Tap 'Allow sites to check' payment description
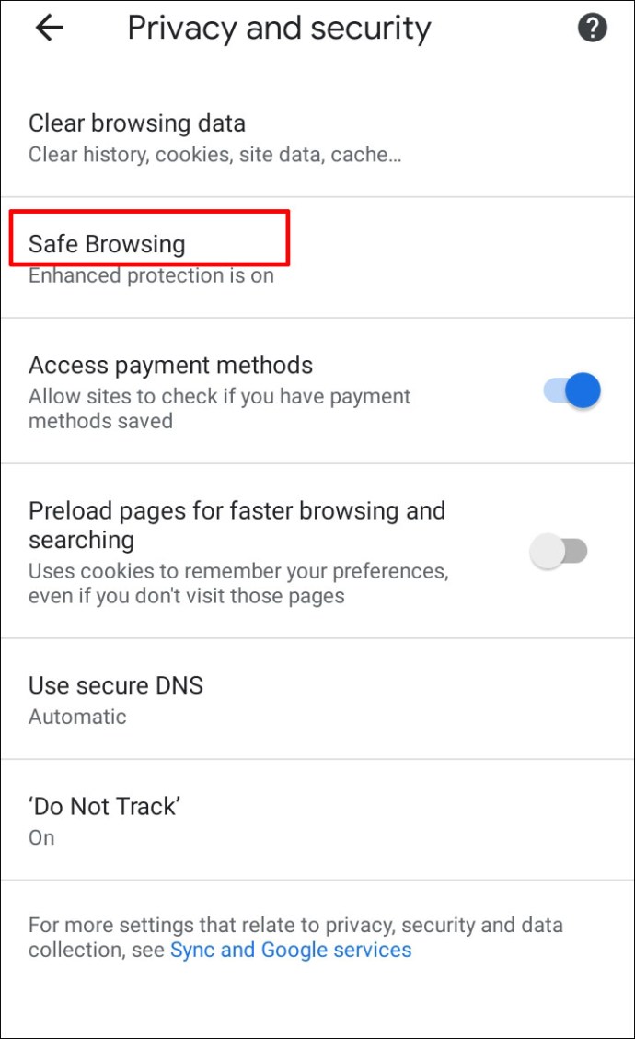 pos(219,408)
